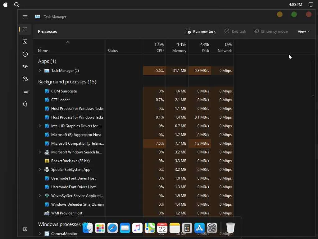
Task: Open the Trash in the dock
Action: (x=230, y=228)
